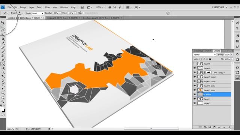The width and height of the screenshot is (240, 135).
Task: Open the Image menu
Action: 23,7
